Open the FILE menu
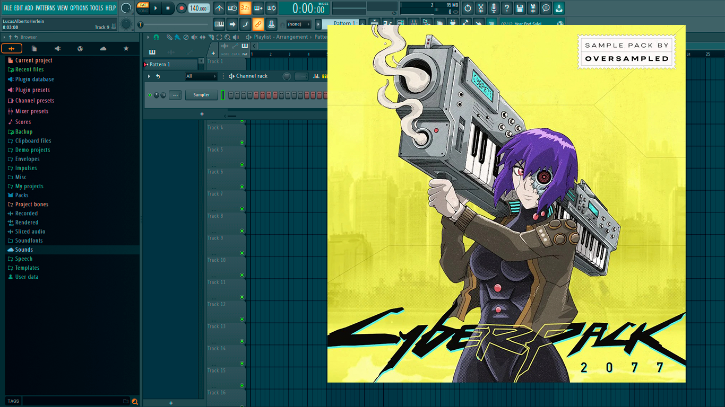The width and height of the screenshot is (725, 407). (x=7, y=8)
